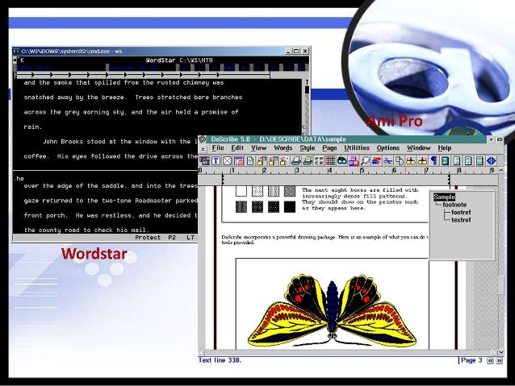The height and width of the screenshot is (386, 515).
Task: Click the 'Text line 338.' status text
Action: [x=220, y=360]
